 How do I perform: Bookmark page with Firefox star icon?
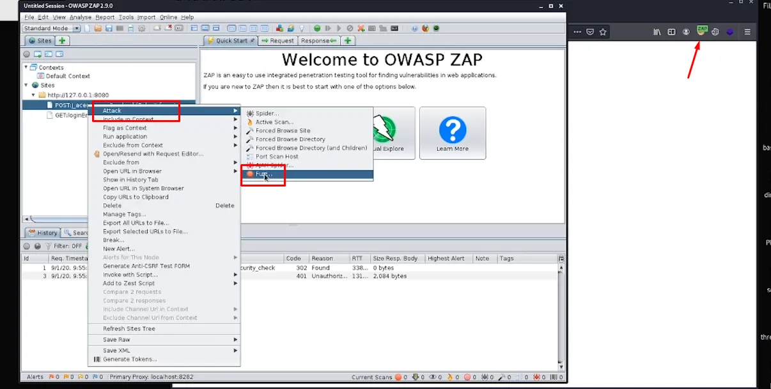point(603,31)
